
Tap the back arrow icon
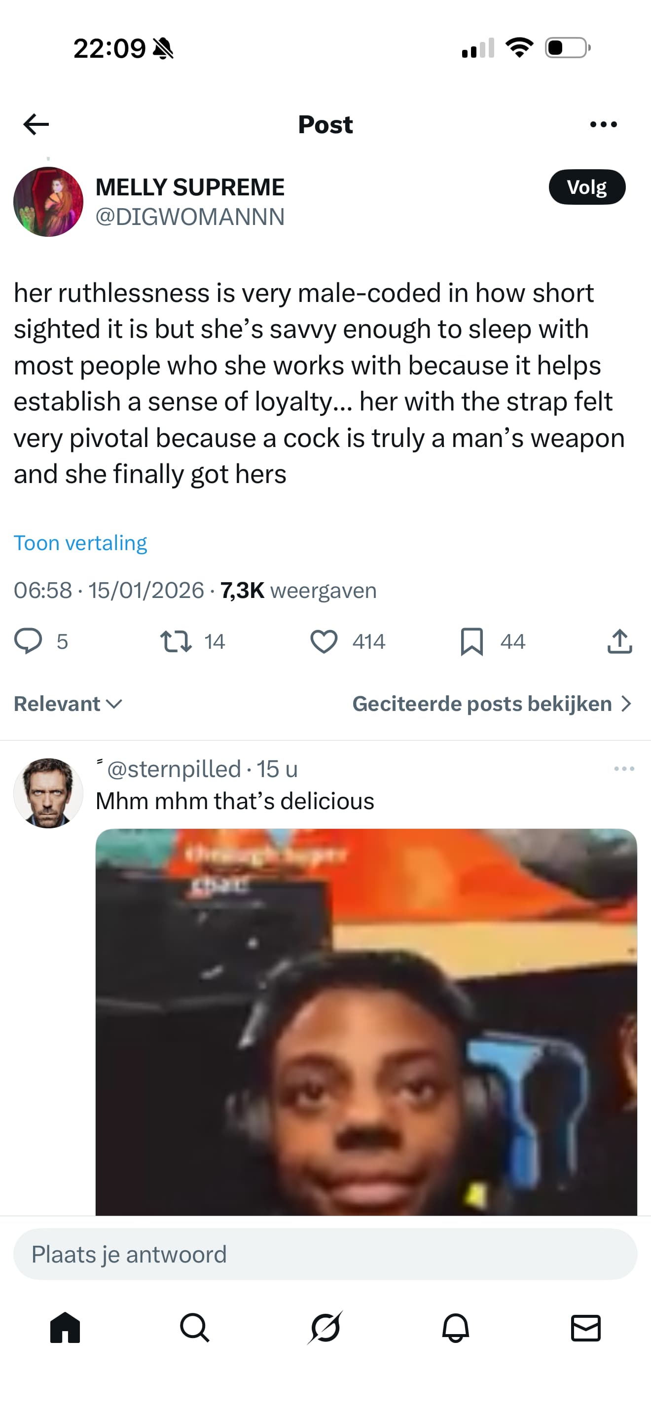[x=36, y=124]
